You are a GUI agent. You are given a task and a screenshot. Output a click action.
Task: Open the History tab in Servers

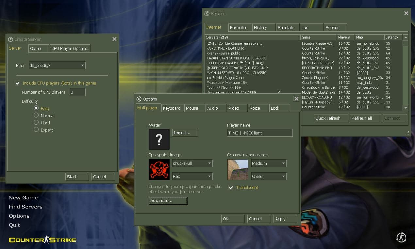tap(264, 27)
